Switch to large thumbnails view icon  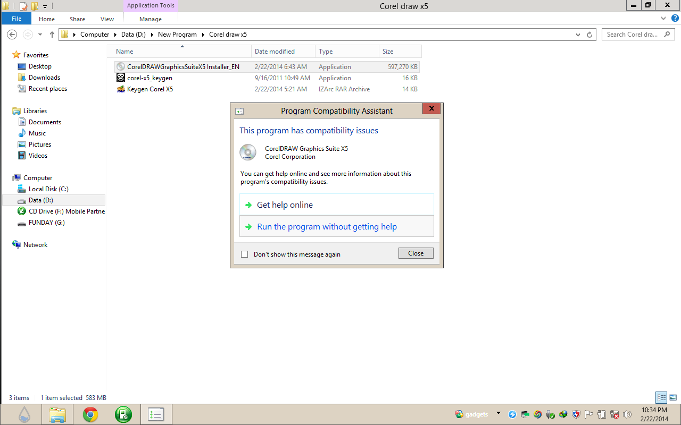[x=673, y=397]
